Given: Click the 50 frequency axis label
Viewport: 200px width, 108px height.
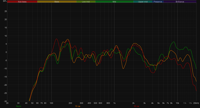Looking at the screenshot, I should click(x=32, y=103).
